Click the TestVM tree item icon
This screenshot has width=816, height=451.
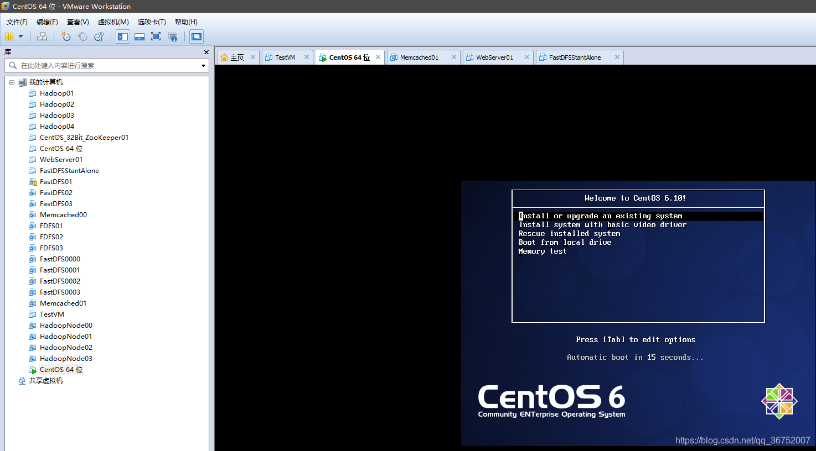(x=33, y=314)
